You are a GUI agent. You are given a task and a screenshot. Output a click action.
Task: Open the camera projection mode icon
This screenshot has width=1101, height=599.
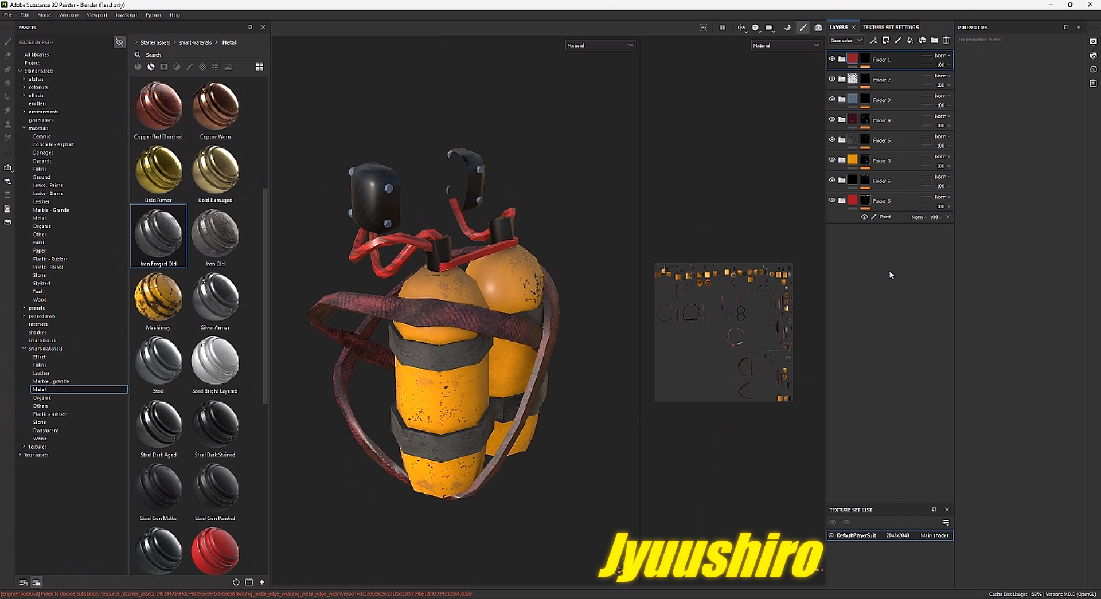pos(770,28)
